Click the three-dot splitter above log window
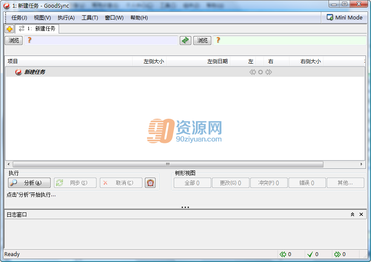The image size is (371, 262). pos(185,207)
